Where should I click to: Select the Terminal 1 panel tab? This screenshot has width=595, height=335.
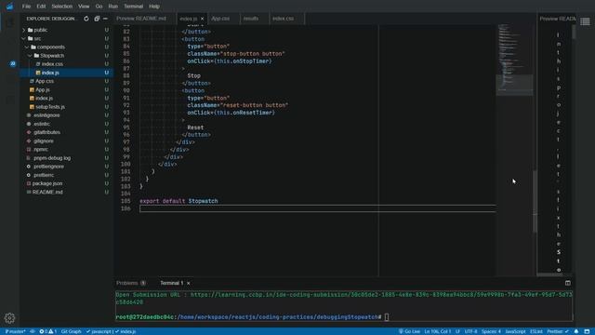pyautogui.click(x=171, y=283)
